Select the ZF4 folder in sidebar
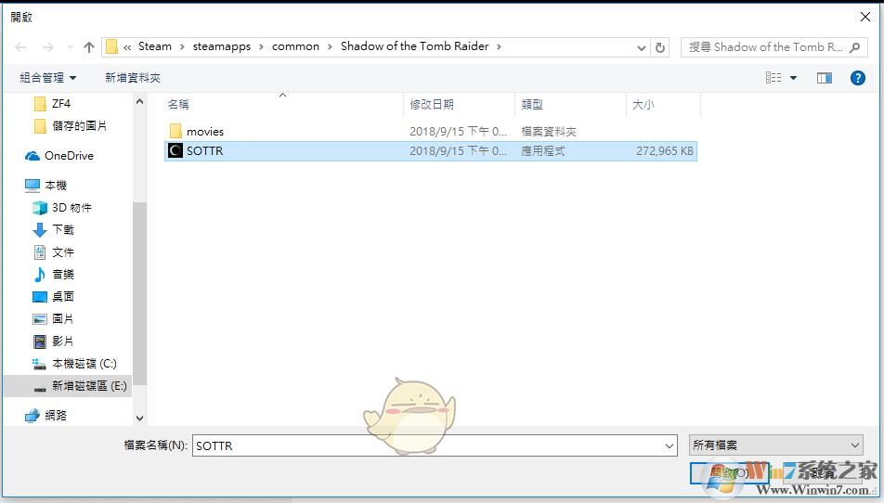The image size is (884, 503). (61, 104)
